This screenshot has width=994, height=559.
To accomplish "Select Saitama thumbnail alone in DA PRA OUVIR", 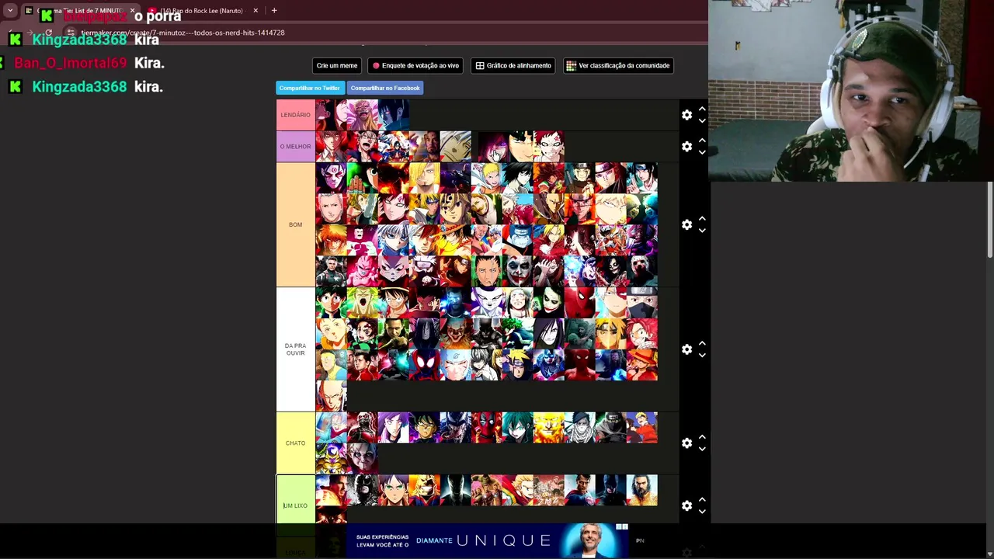I will pos(331,396).
